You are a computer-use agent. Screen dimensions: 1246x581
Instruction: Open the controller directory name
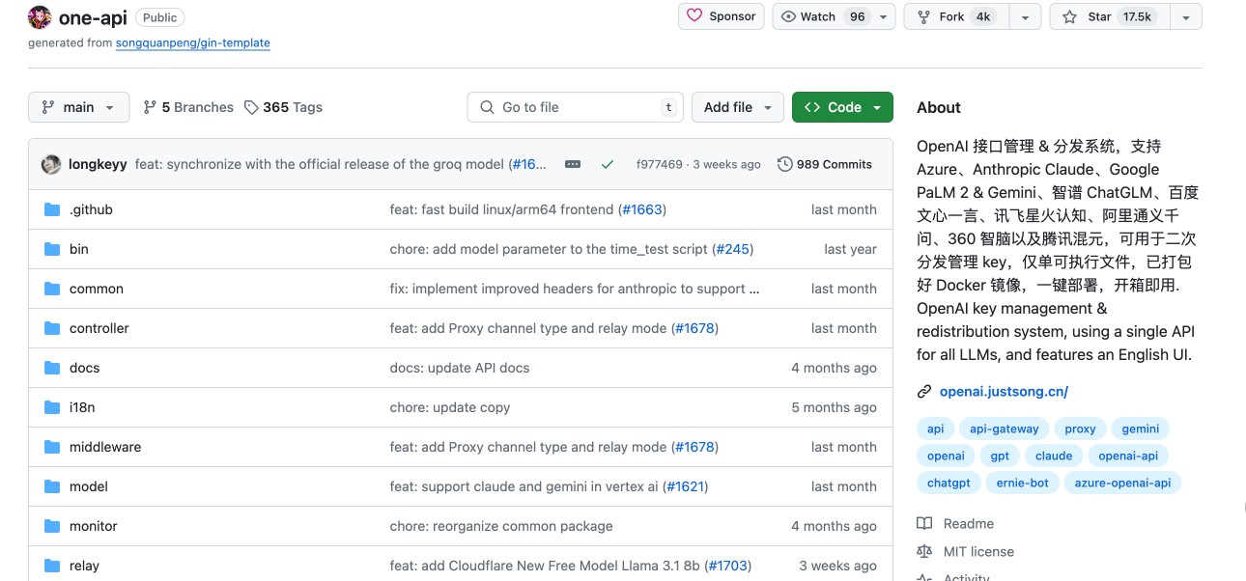pyautogui.click(x=99, y=328)
